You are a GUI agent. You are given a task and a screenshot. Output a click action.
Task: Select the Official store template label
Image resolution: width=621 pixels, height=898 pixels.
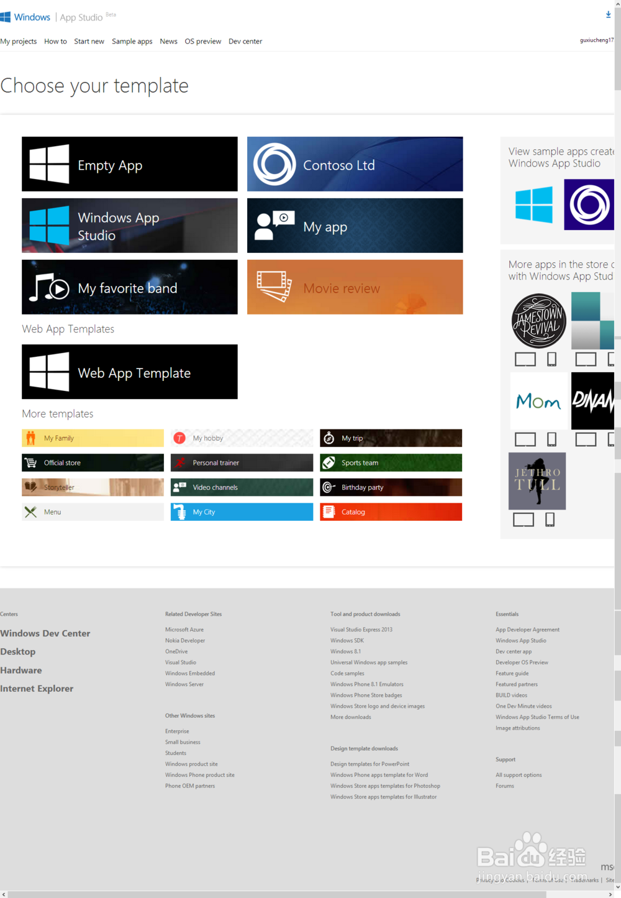click(x=62, y=463)
